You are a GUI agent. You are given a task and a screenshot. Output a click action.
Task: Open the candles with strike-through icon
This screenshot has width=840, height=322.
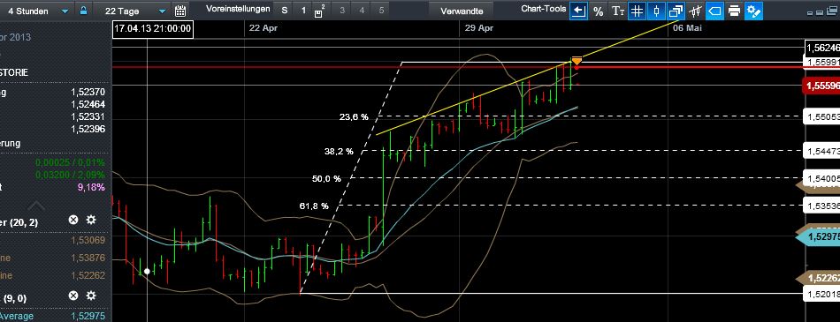pos(695,11)
